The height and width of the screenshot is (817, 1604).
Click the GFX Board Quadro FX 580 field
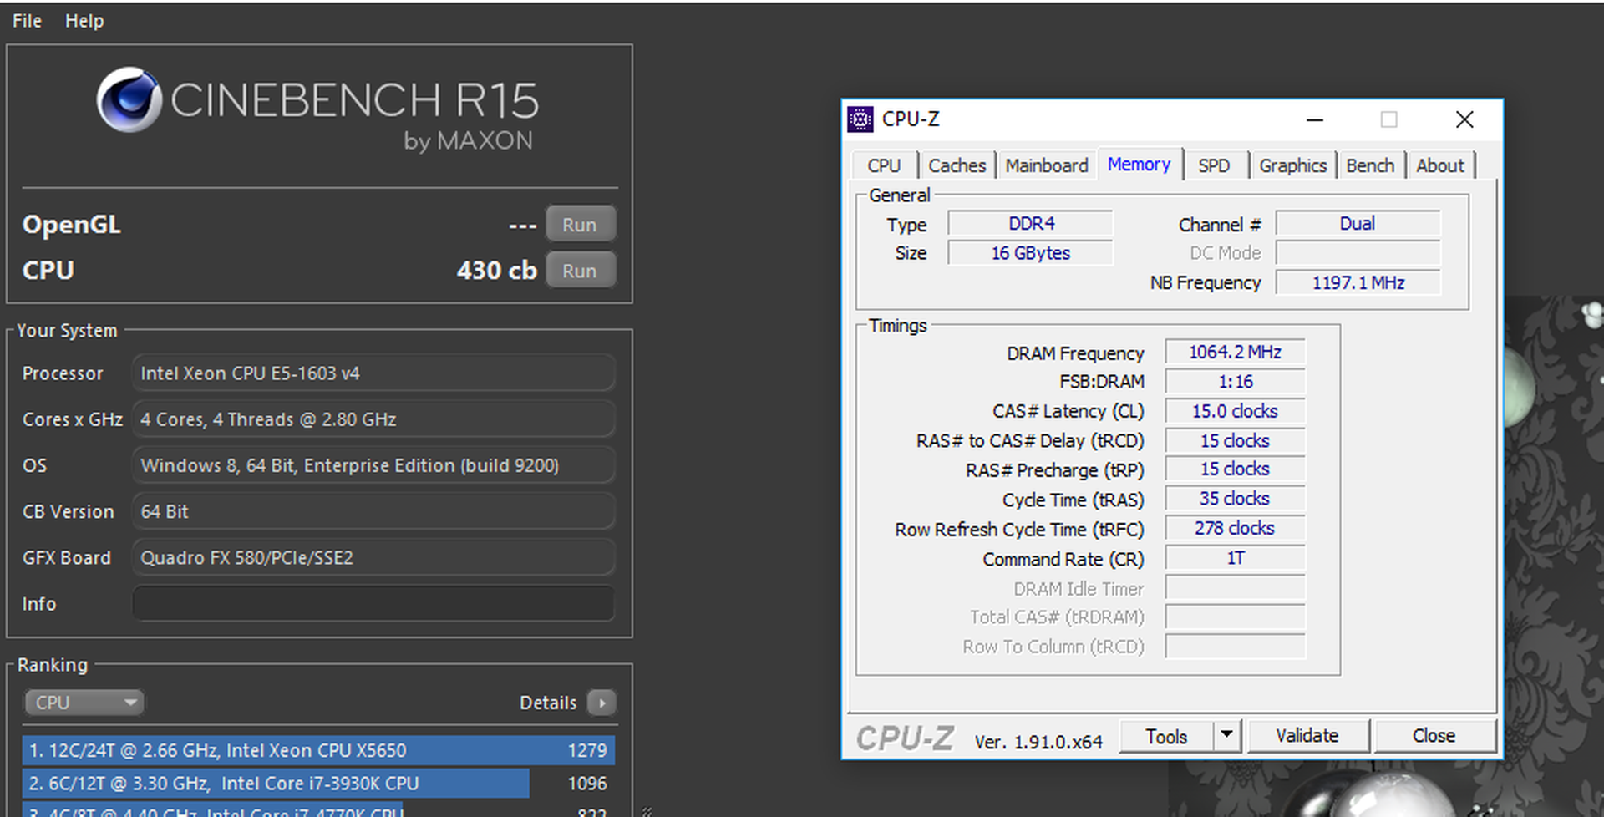pos(373,557)
